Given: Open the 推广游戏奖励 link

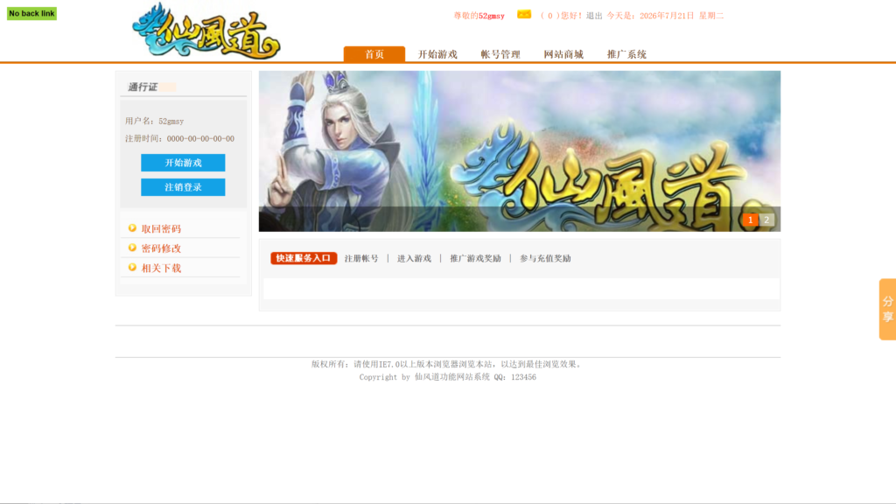Looking at the screenshot, I should point(475,258).
